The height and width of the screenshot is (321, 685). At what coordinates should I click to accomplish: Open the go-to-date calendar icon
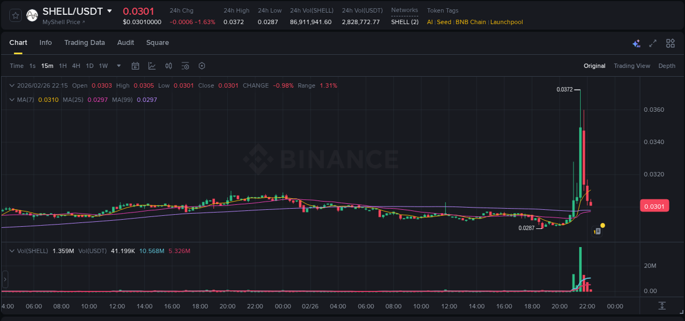click(135, 66)
